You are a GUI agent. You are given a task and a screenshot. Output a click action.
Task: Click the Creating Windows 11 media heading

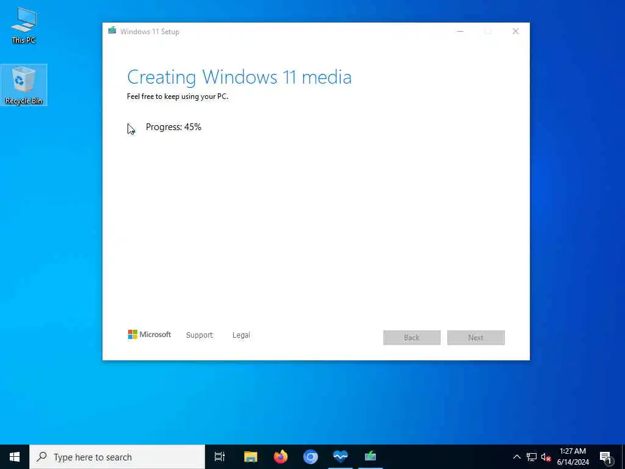click(239, 77)
